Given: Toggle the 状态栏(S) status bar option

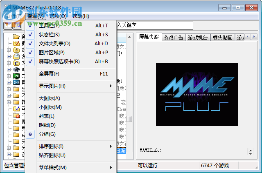Looking at the screenshot, I should (x=71, y=34).
